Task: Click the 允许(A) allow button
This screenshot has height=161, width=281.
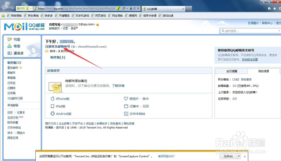Action: coord(228,156)
